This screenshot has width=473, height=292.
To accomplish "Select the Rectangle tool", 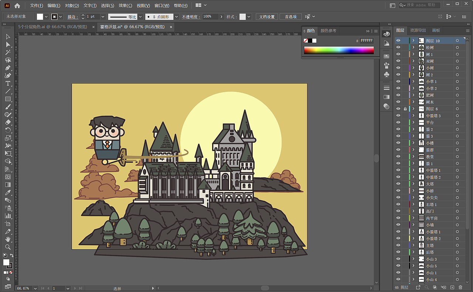I will (8, 99).
